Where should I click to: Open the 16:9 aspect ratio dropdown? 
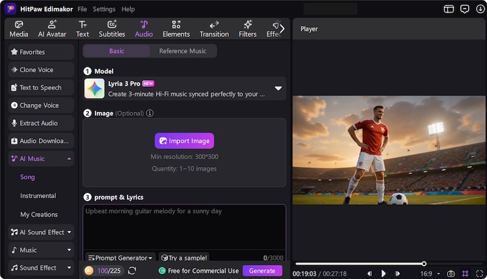click(430, 274)
